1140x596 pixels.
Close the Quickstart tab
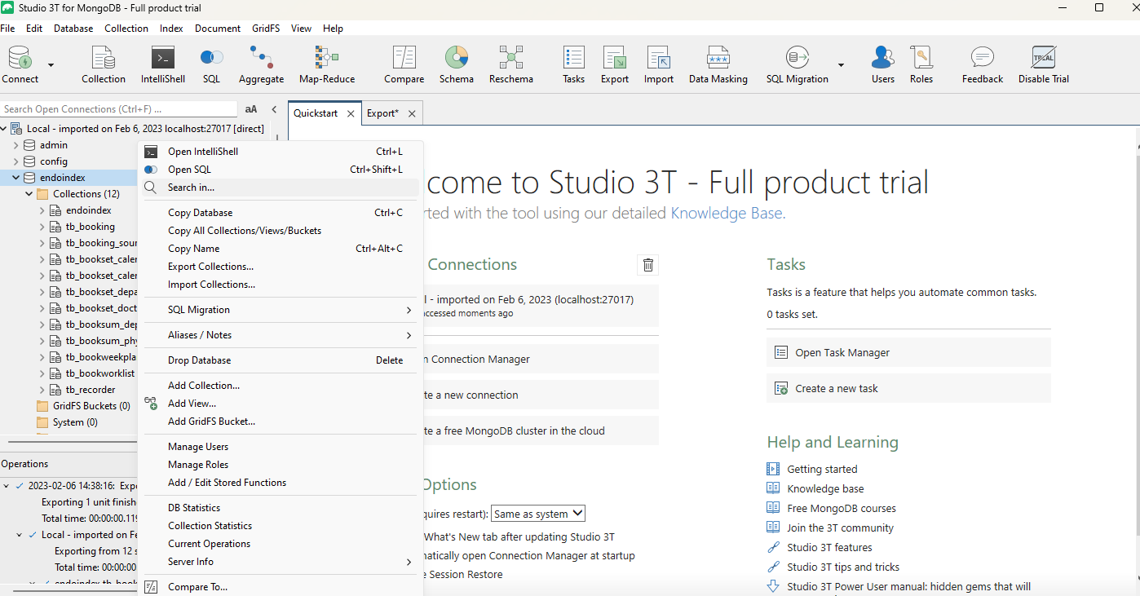pyautogui.click(x=351, y=114)
